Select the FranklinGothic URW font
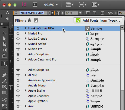The height and width of the screenshot is (110, 125). (x=41, y=28)
